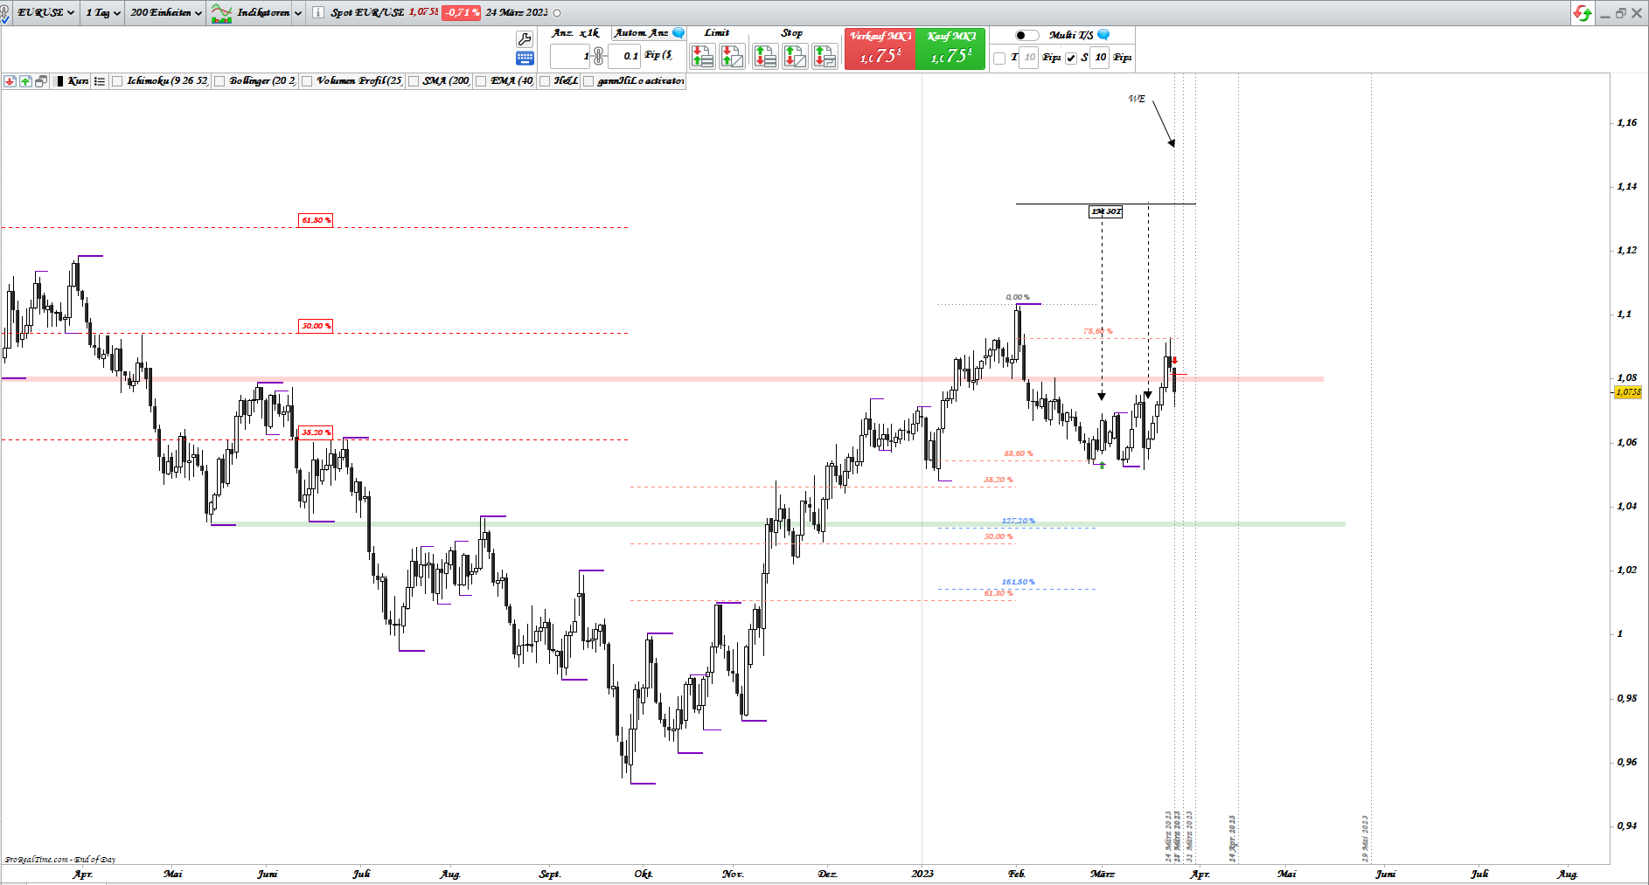Click the Indikatoren chart icon
This screenshot has width=1649, height=885.
(x=221, y=13)
